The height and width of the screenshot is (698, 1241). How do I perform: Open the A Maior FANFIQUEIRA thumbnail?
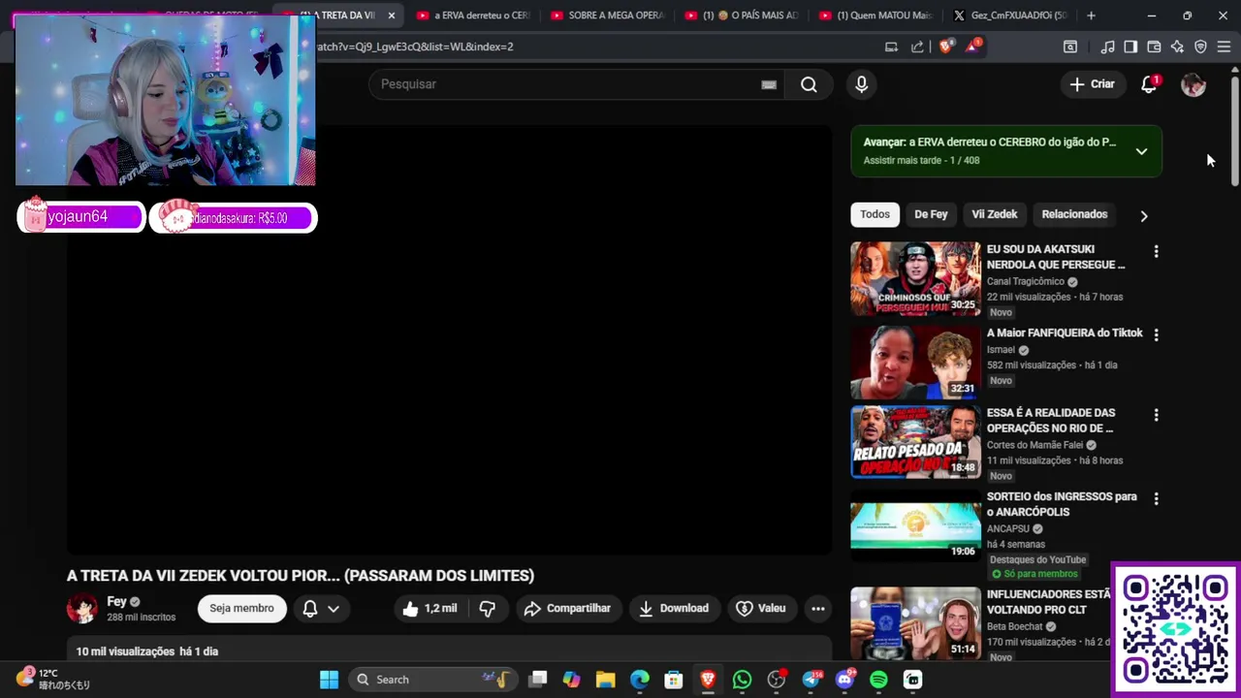tap(915, 363)
